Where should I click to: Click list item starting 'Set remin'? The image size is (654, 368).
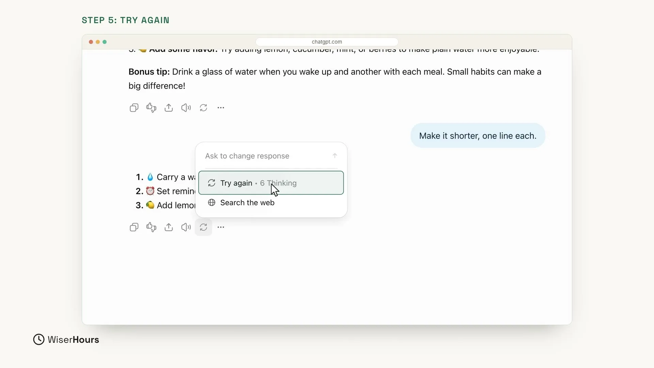click(166, 191)
